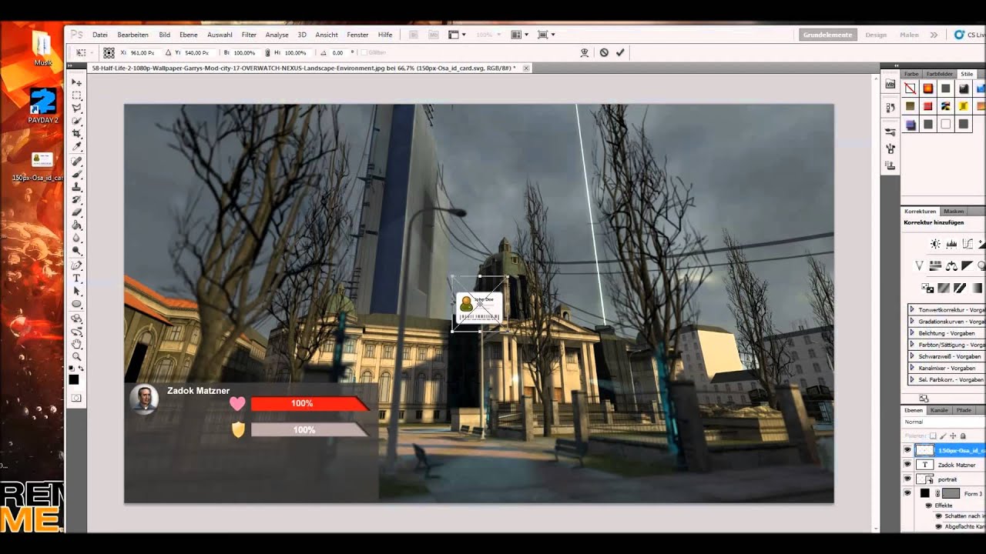Select the Grundelemente workspace
986x554 pixels.
827,35
